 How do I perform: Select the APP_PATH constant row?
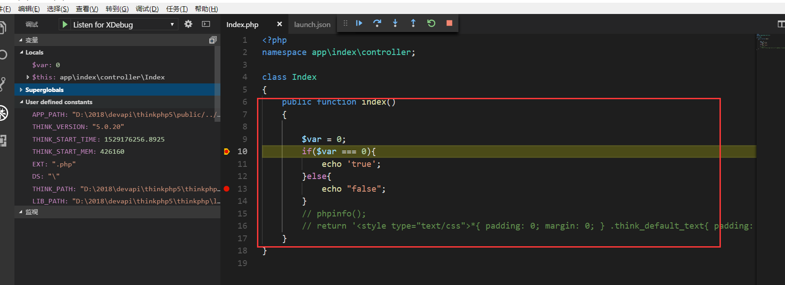[115, 115]
